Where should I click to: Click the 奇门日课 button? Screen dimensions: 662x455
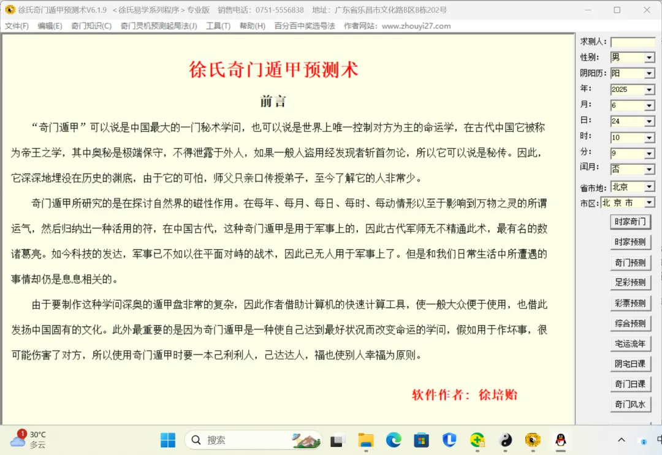coord(630,384)
